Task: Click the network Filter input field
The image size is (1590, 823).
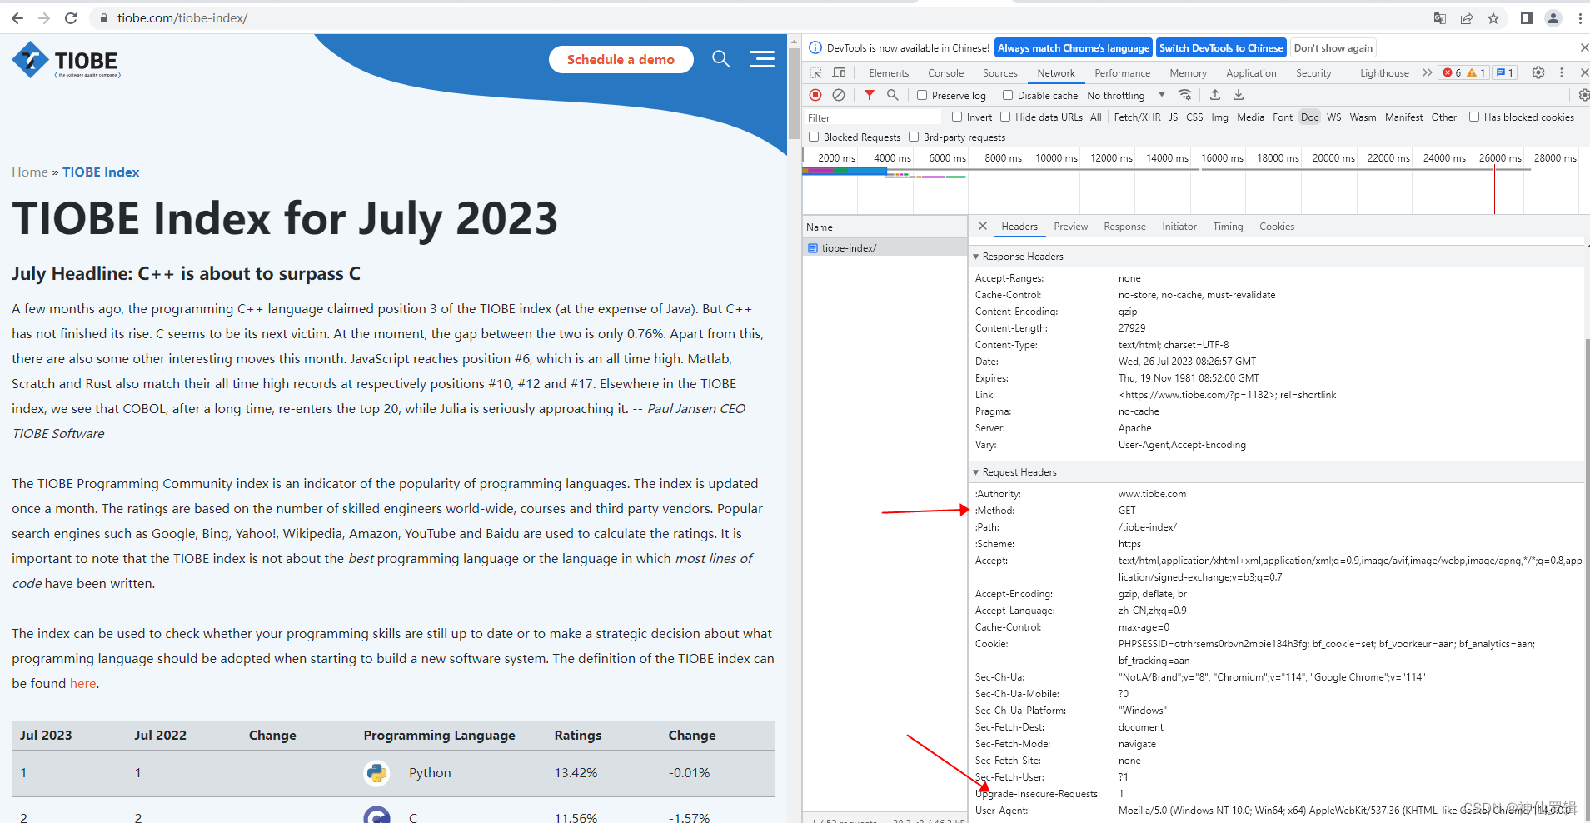Action: coord(874,117)
